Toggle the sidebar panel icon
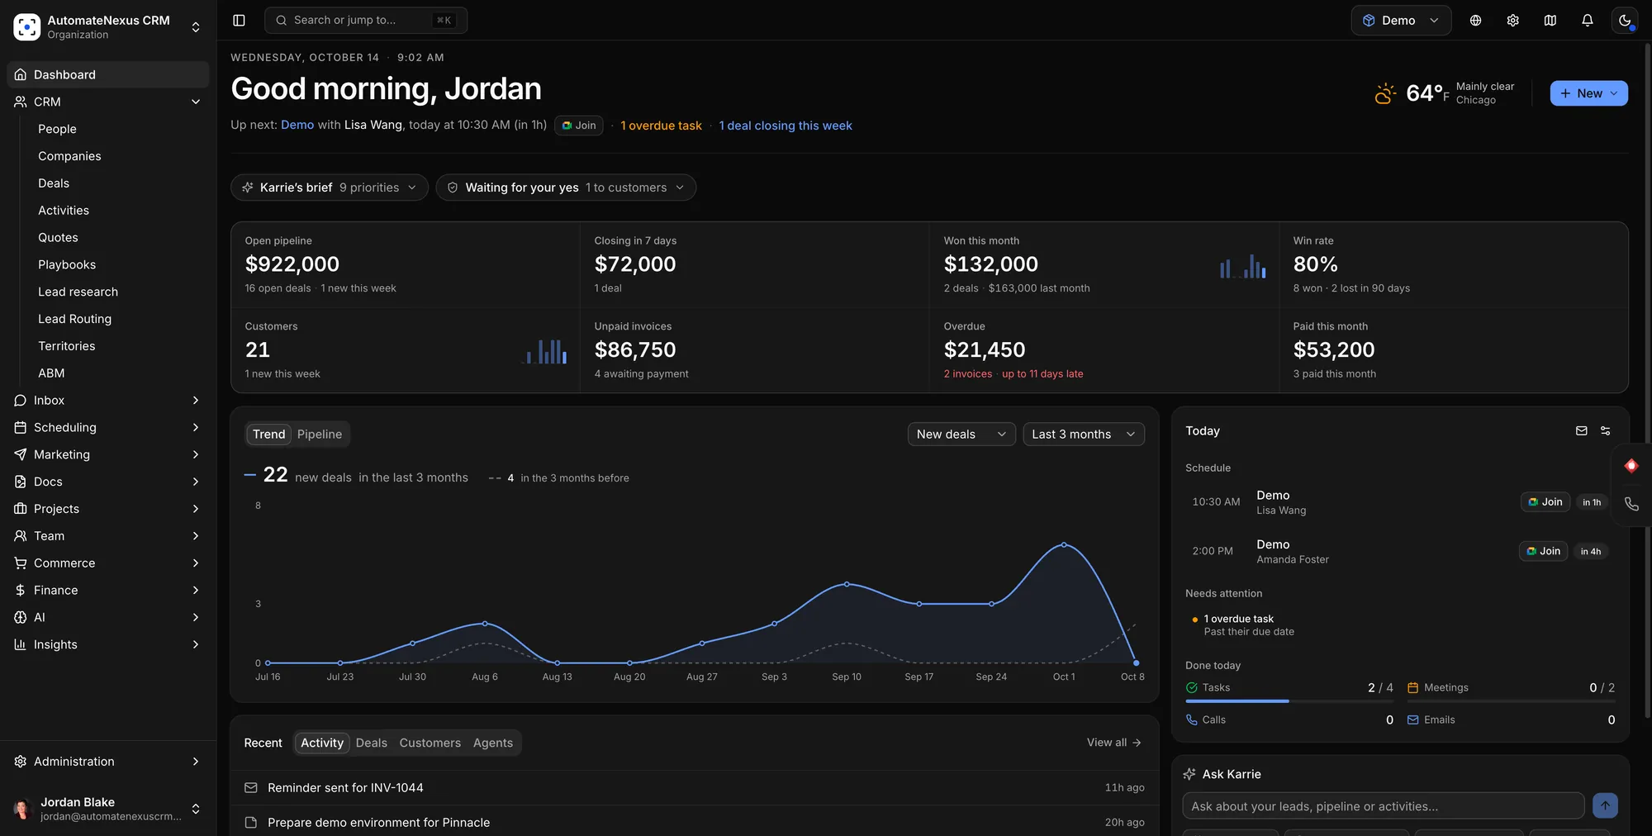The height and width of the screenshot is (836, 1652). (239, 20)
